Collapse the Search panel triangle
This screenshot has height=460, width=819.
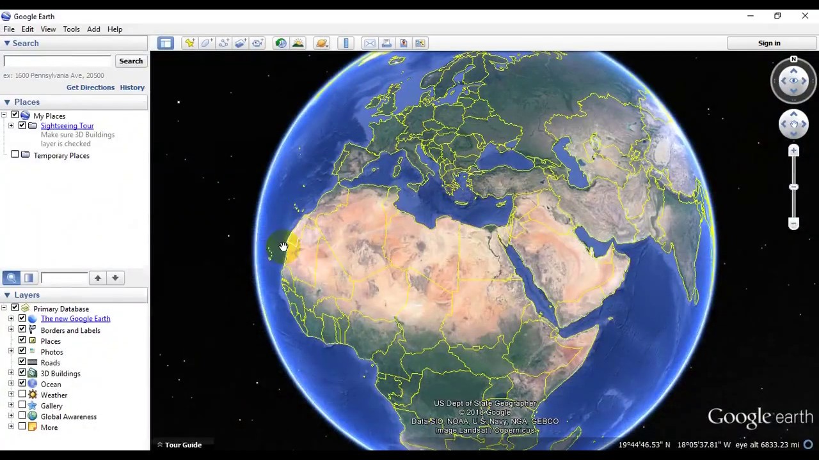6,43
